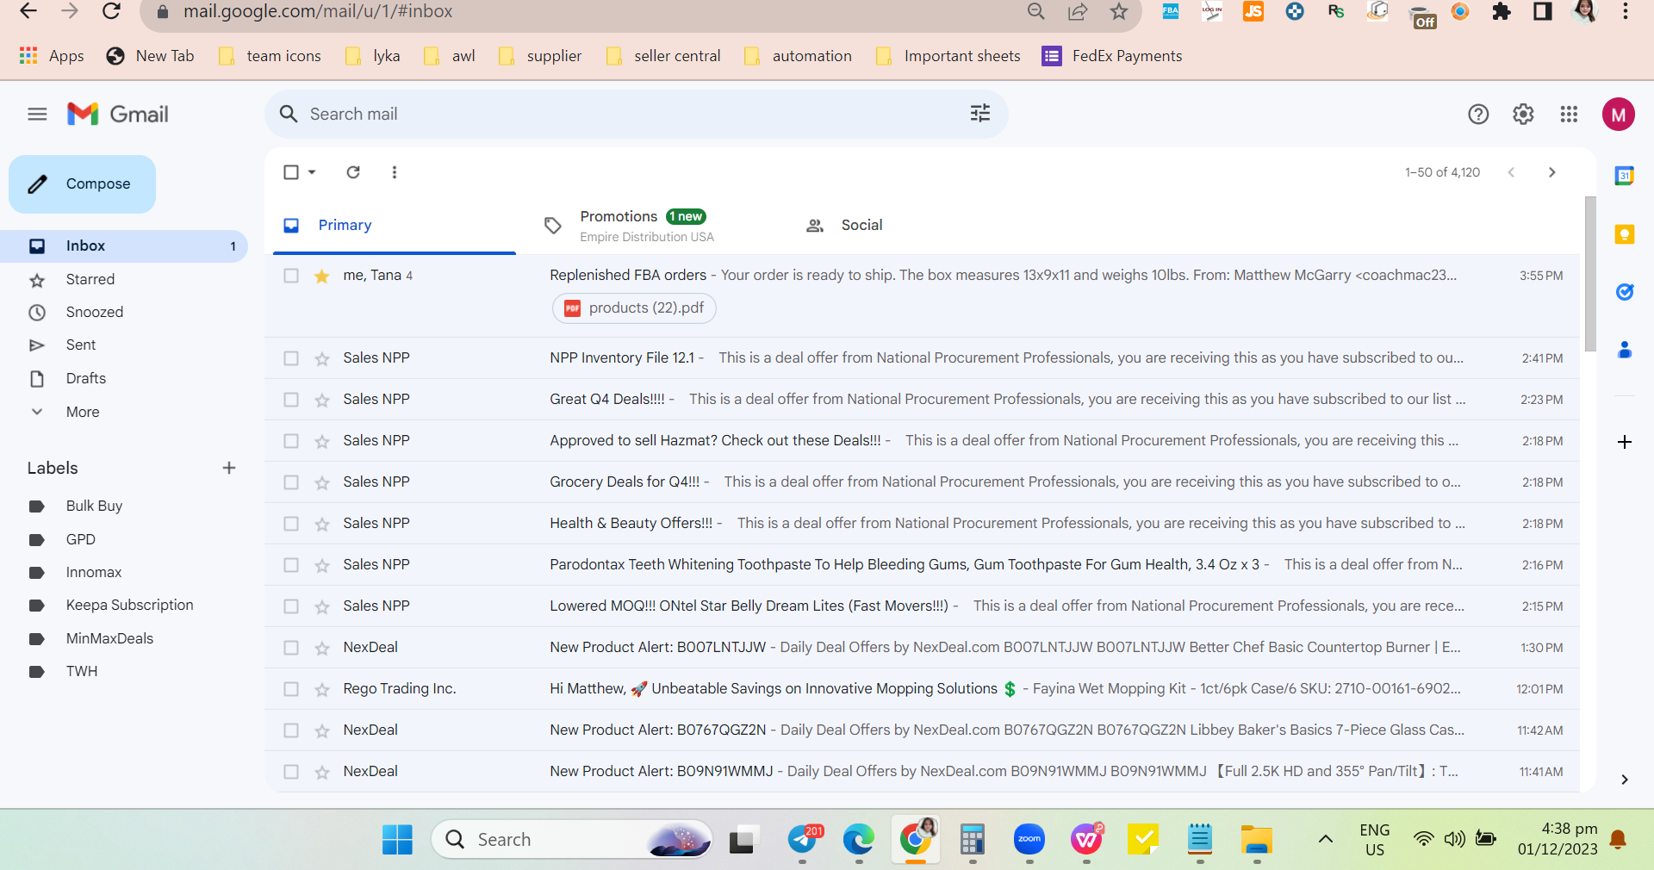This screenshot has height=870, width=1654.
Task: Open the Windows Start menu
Action: [x=397, y=839]
